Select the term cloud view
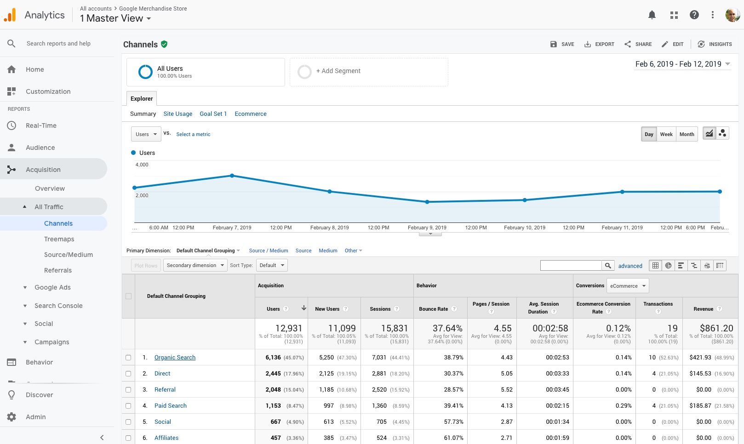This screenshot has width=744, height=444. coord(707,265)
